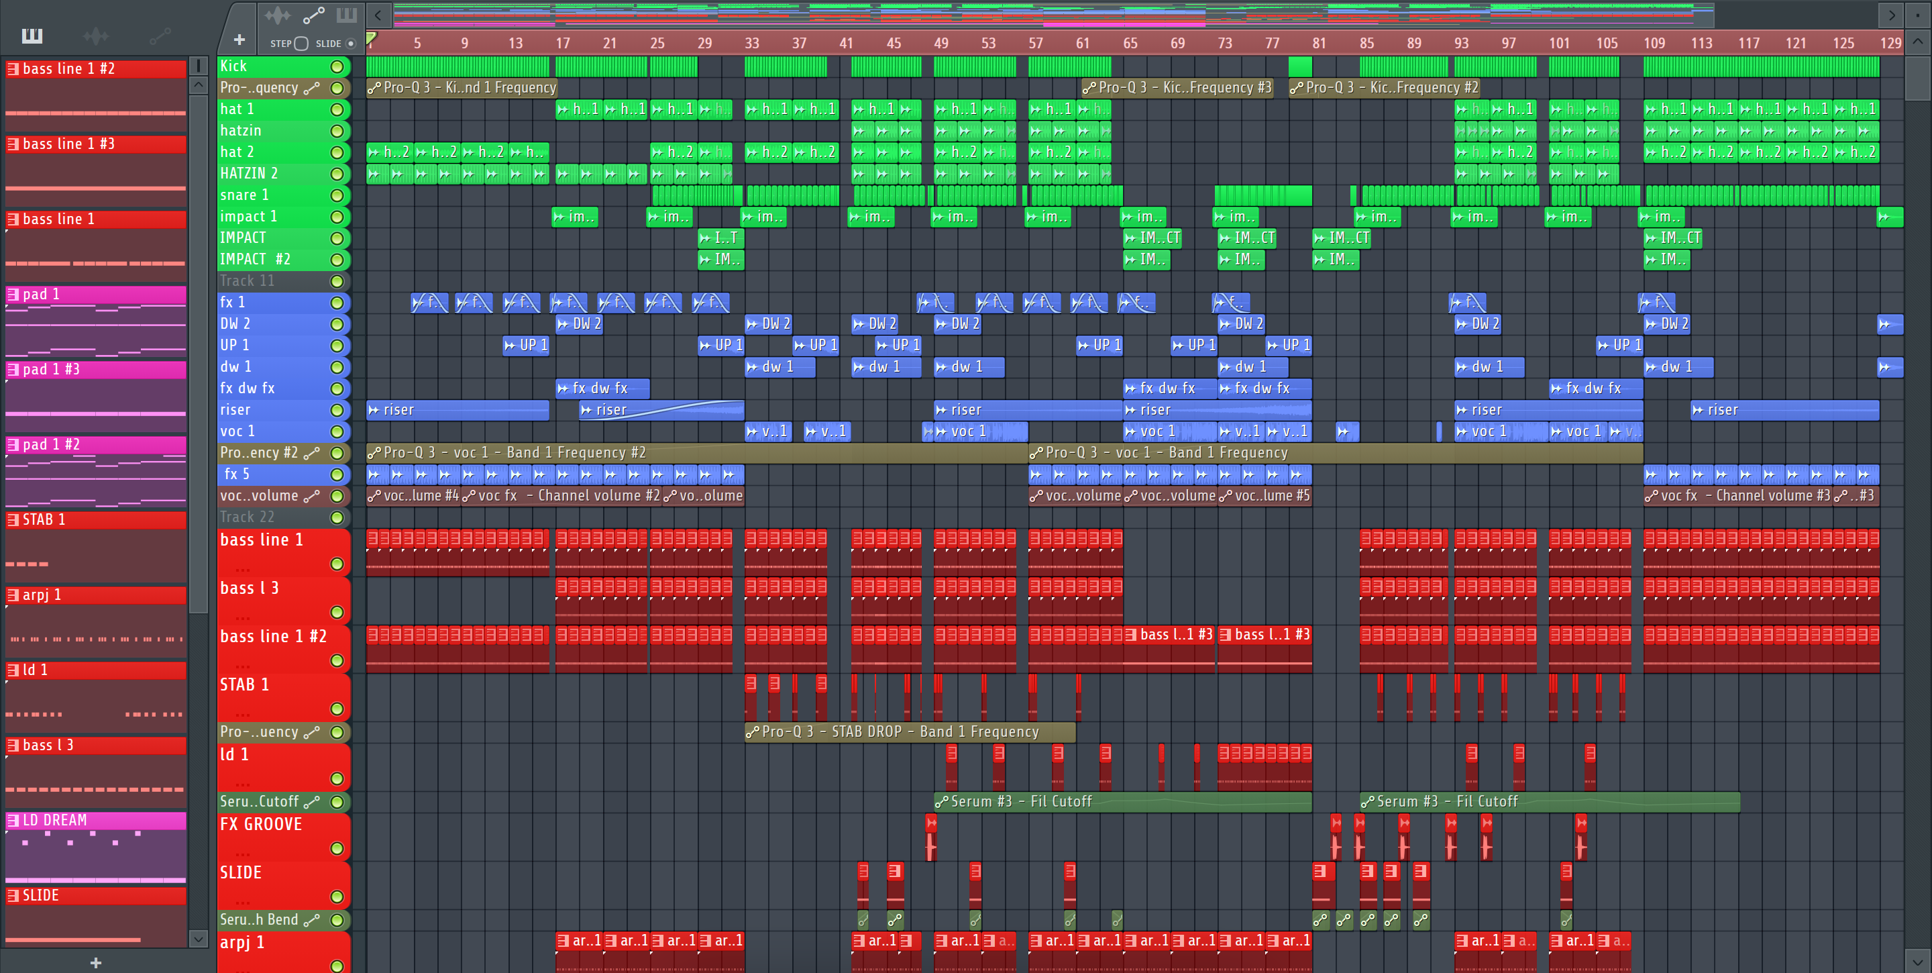Open clip menu of Pro-Q 3 Kic..Frequency #3 clip
Screen dimensions: 1932x973
[1089, 88]
